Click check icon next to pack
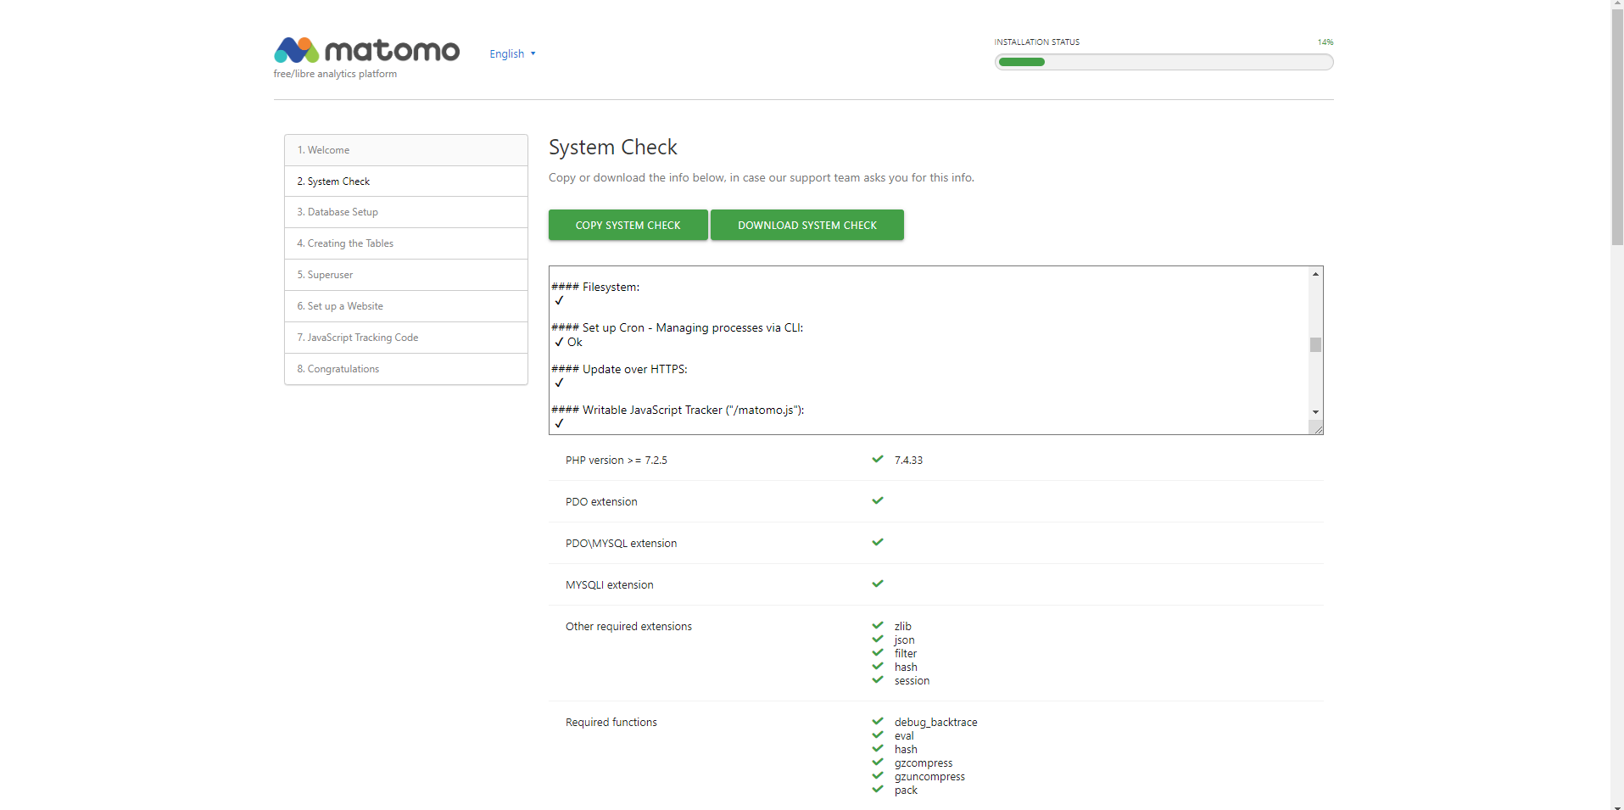1624x810 pixels. pos(878,789)
